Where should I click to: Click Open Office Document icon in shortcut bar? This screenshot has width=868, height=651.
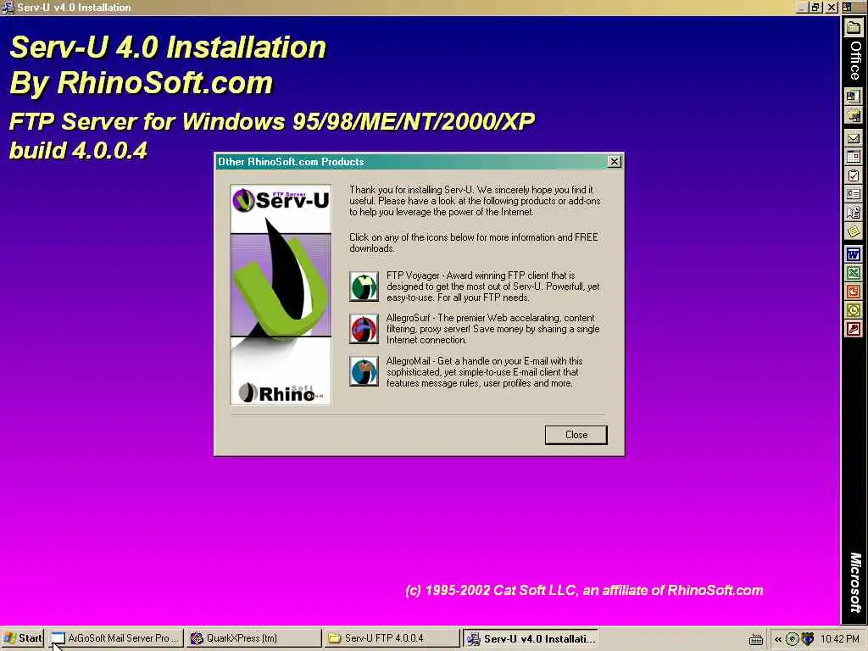pyautogui.click(x=853, y=115)
